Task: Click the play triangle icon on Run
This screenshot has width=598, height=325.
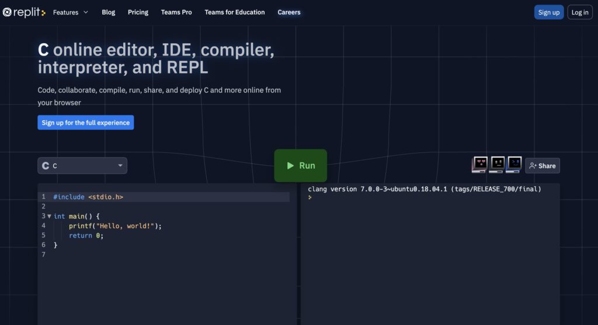Action: click(290, 165)
